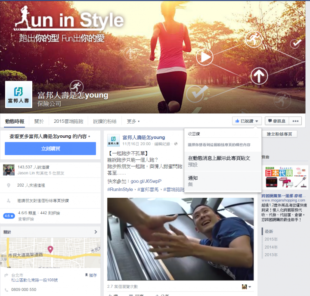The image size is (310, 296).
Task: Open the 查看評論 reviews link
Action: pos(26,219)
